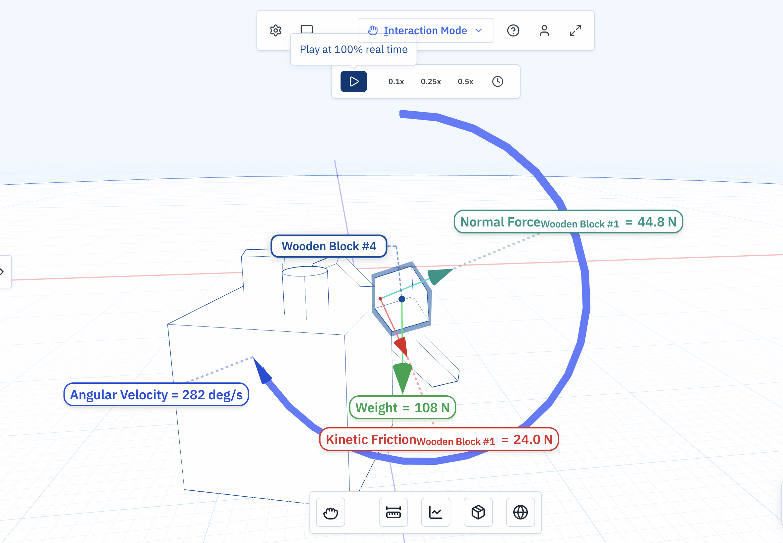Set playback speed to 0.5x
Viewport: 783px width, 543px height.
pos(465,82)
